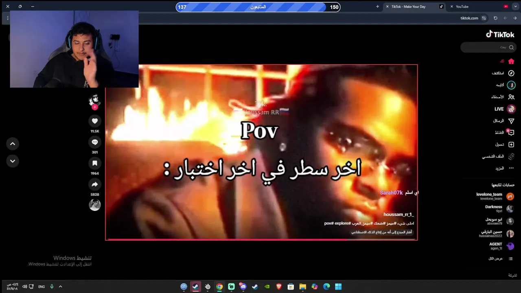Open Brave browser from taskbar
The height and width of the screenshot is (293, 521).
point(279,286)
